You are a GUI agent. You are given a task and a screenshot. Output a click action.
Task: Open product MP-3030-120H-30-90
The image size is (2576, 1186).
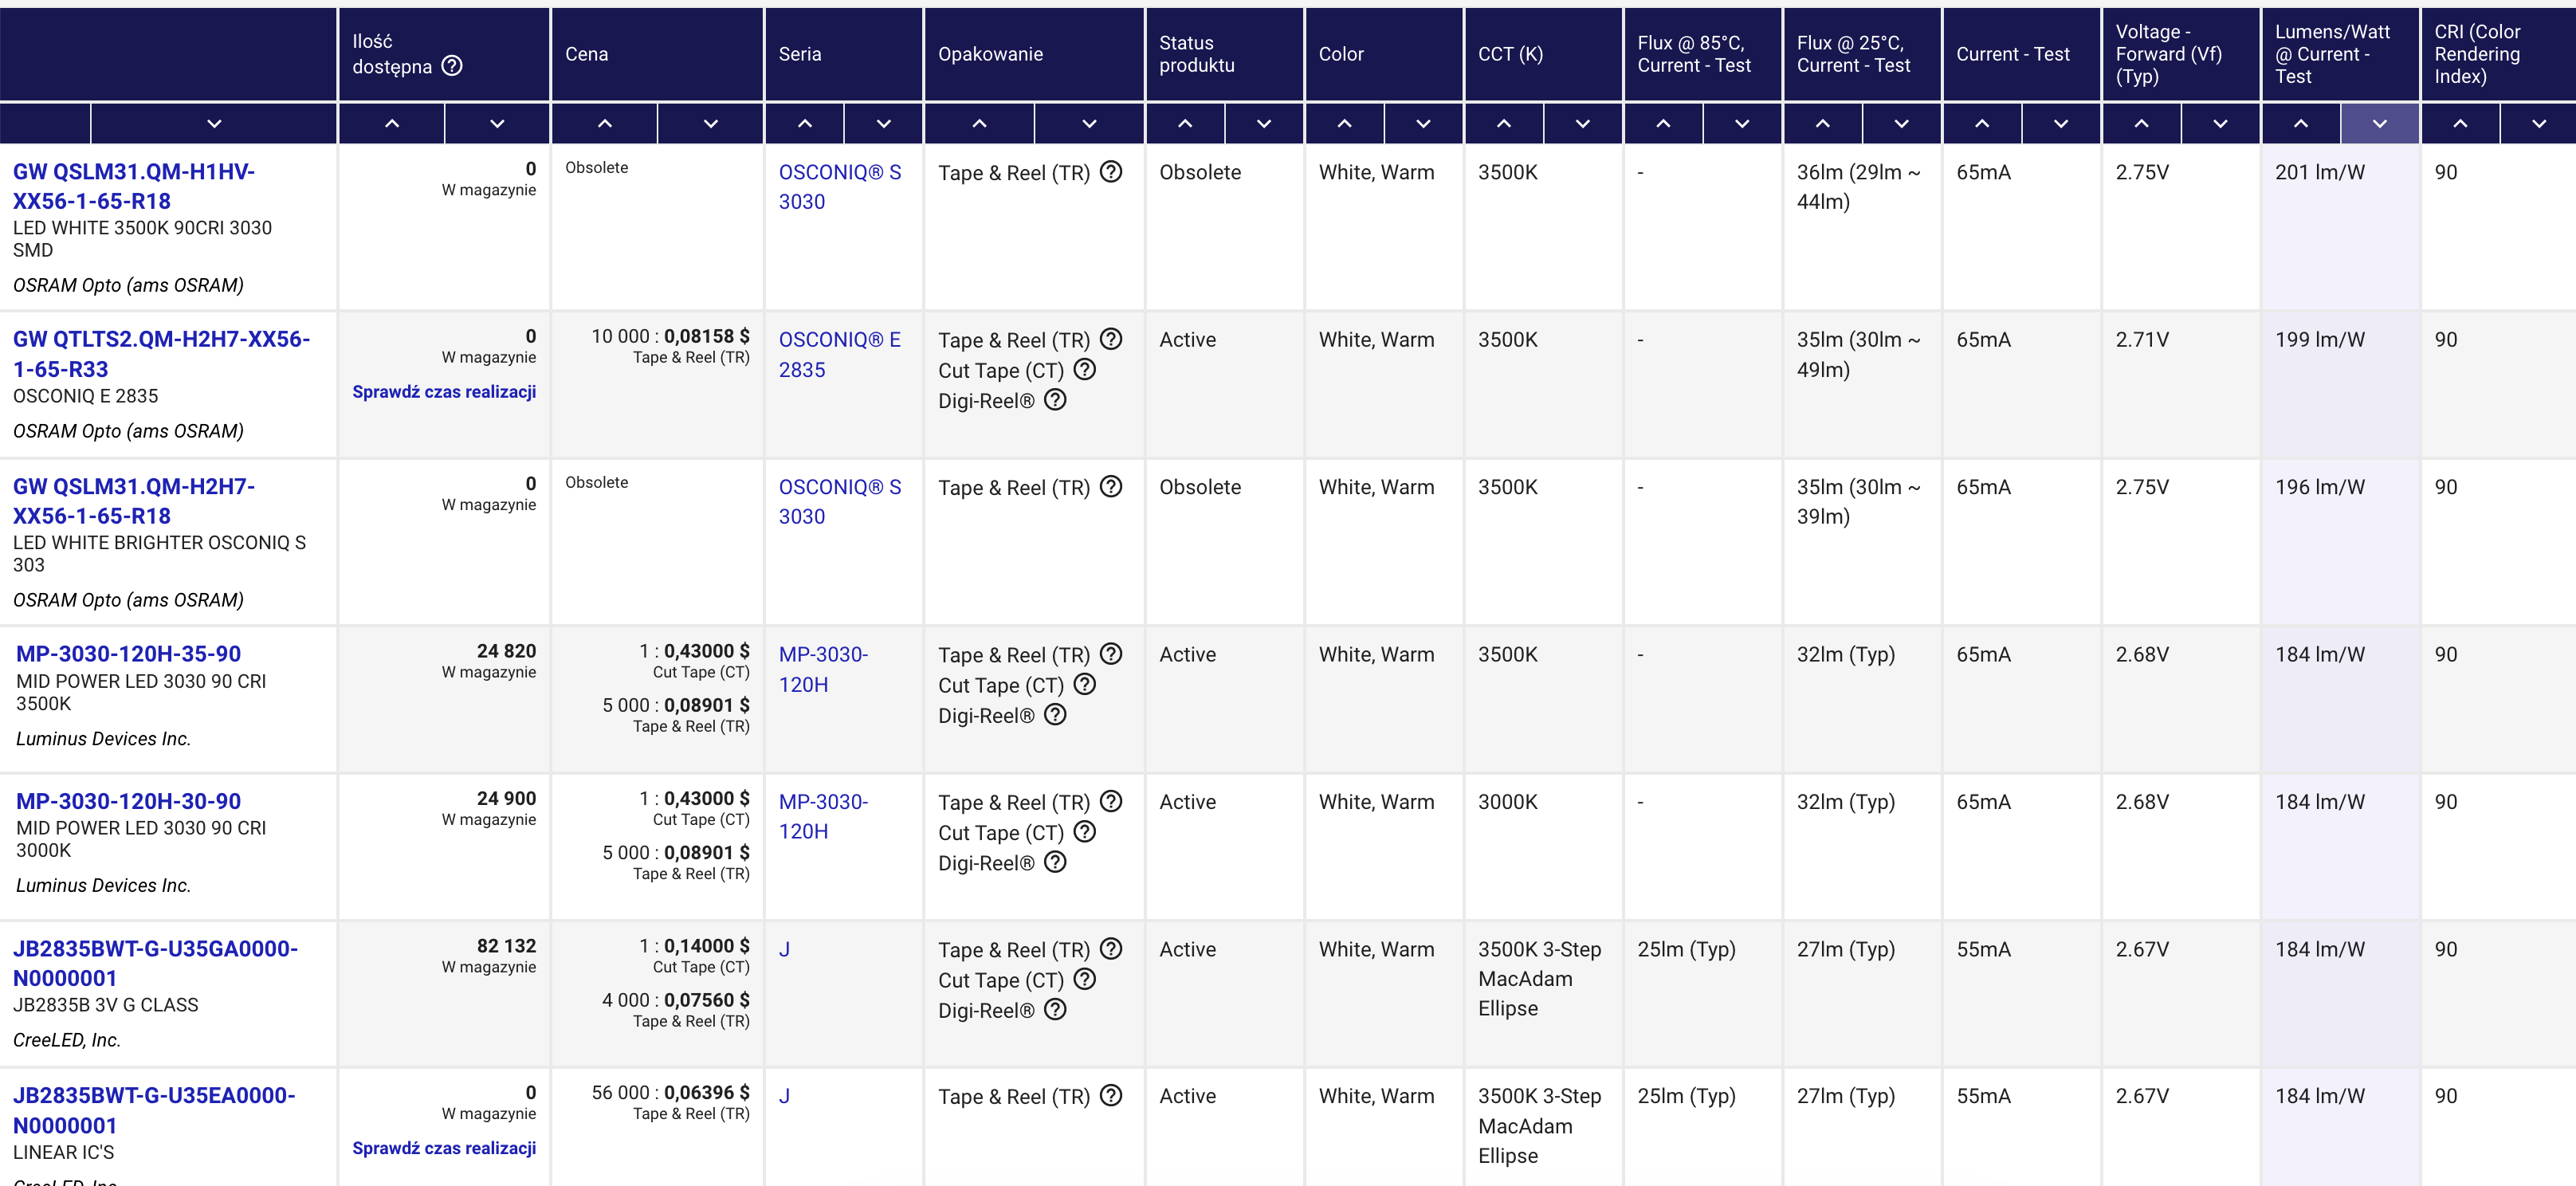click(128, 801)
